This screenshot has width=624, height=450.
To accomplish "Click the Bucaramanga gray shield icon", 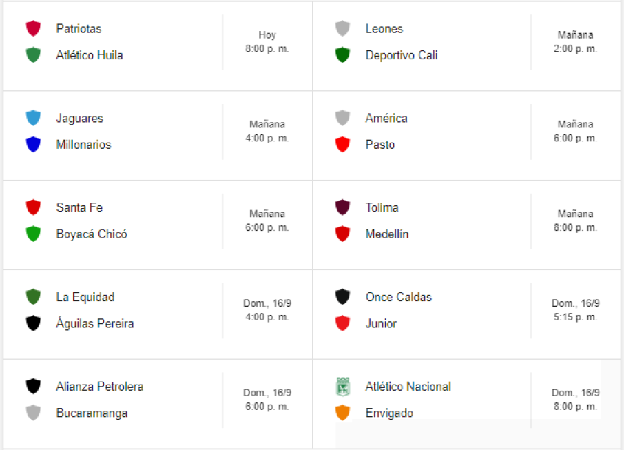I will [x=33, y=413].
